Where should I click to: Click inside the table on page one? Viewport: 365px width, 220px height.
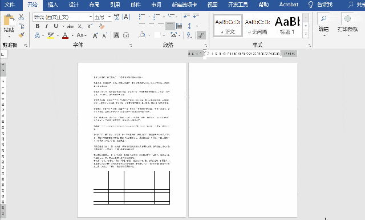pyautogui.click(x=132, y=188)
